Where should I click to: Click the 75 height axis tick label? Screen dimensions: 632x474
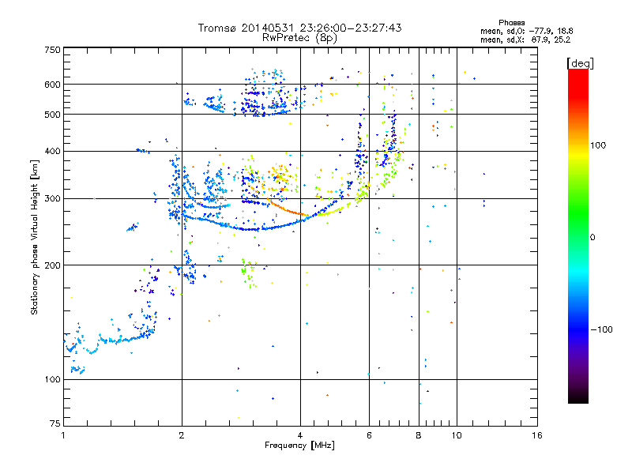(55, 423)
